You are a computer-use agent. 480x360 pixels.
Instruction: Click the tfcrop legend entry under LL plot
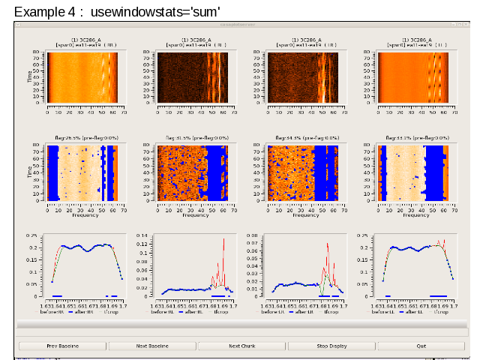click(x=439, y=312)
